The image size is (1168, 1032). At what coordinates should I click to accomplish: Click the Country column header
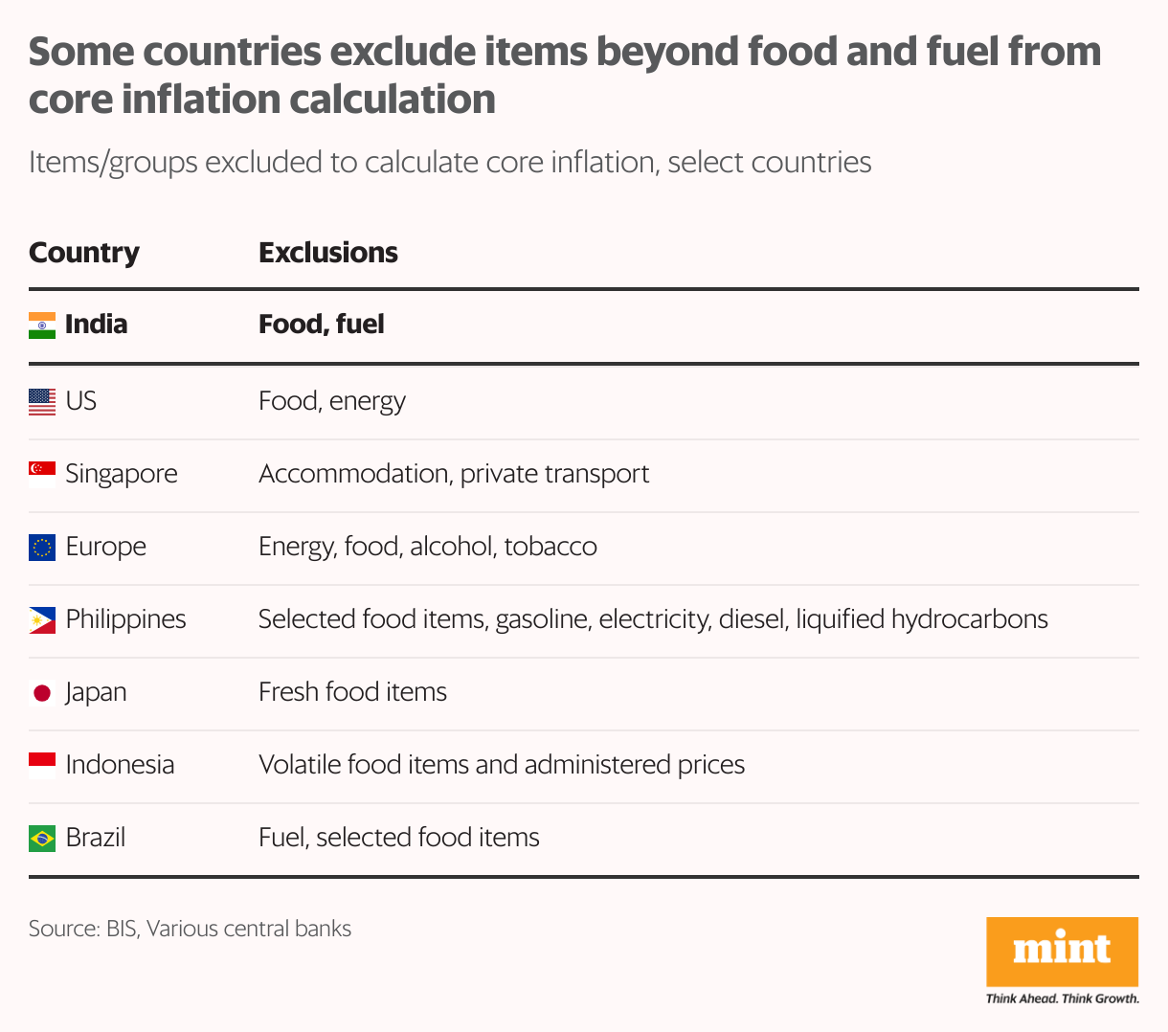pos(84,253)
